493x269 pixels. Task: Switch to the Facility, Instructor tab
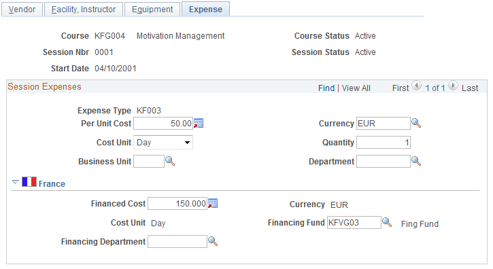[84, 10]
